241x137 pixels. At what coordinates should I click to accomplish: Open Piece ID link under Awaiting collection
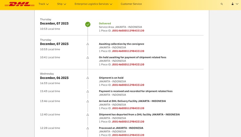[x=128, y=51]
